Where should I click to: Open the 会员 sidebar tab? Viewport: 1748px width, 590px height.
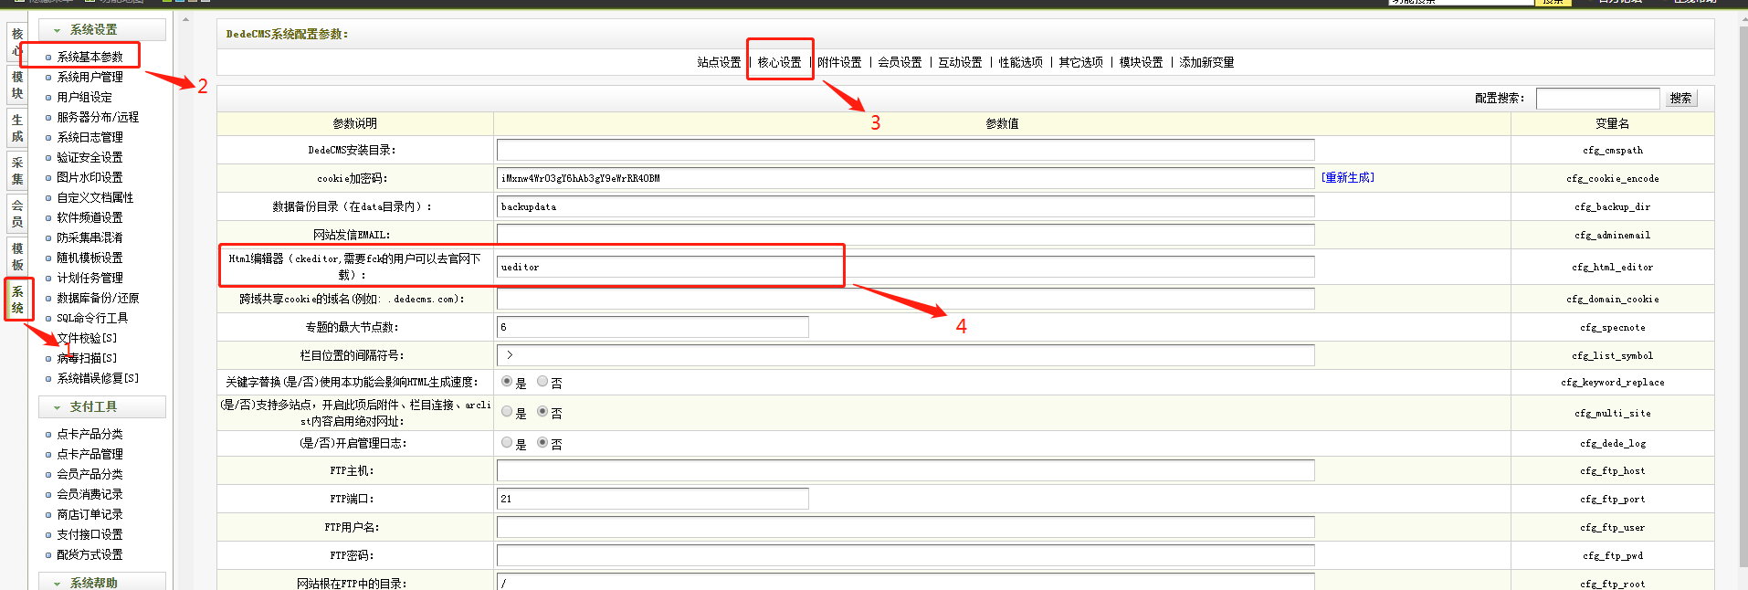point(17,214)
